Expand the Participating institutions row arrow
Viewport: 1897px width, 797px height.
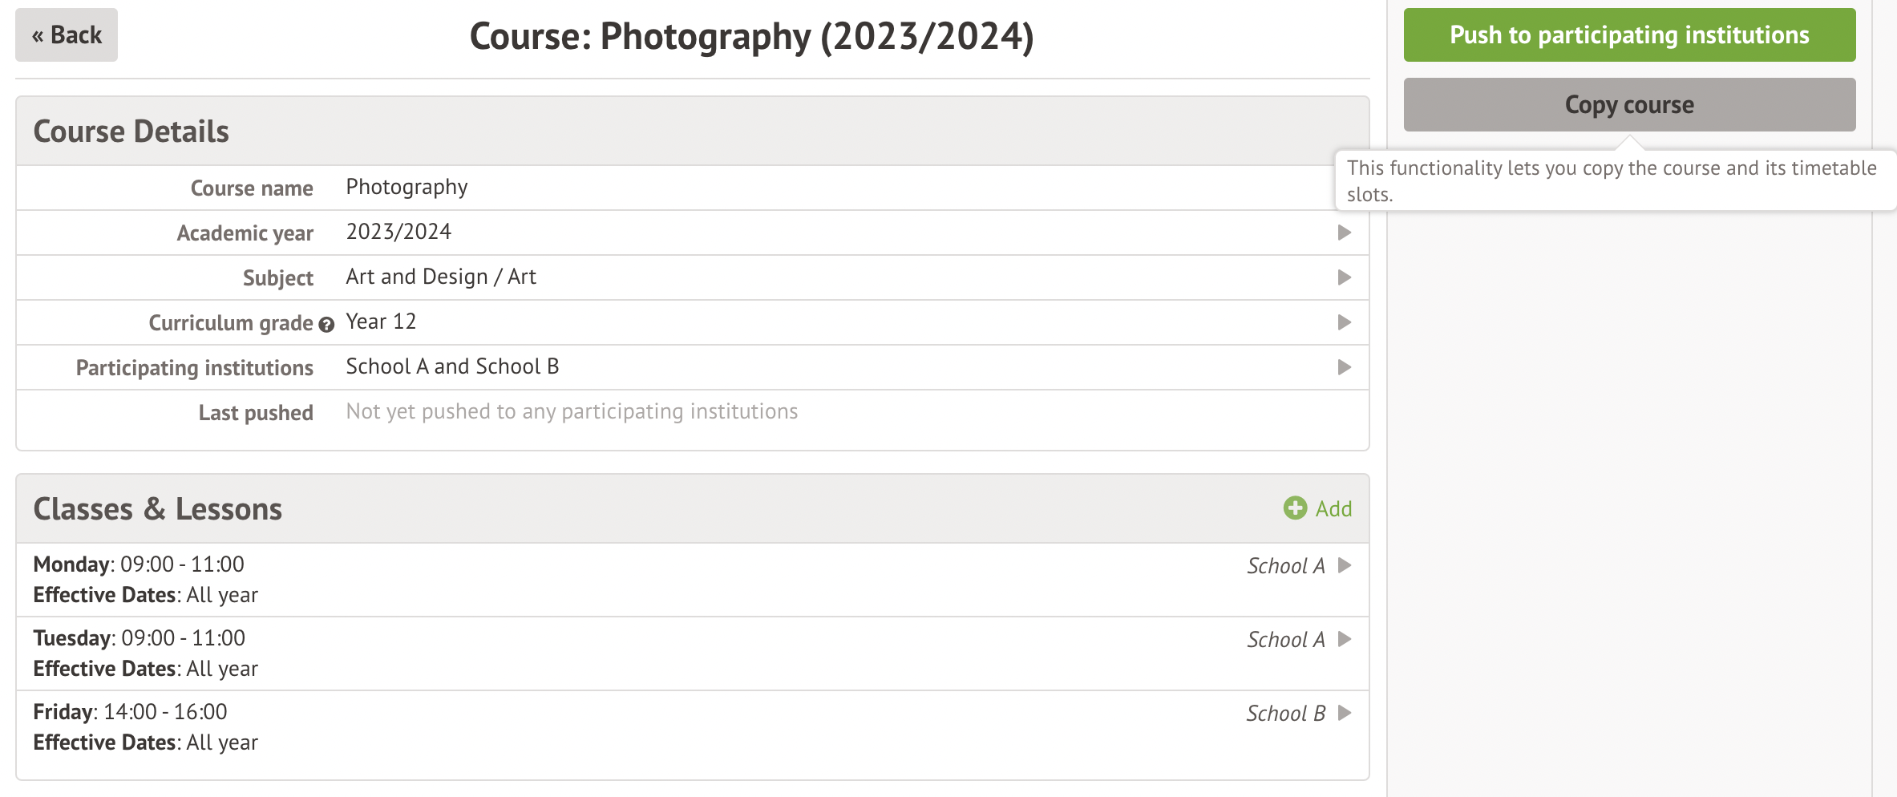pyautogui.click(x=1345, y=367)
